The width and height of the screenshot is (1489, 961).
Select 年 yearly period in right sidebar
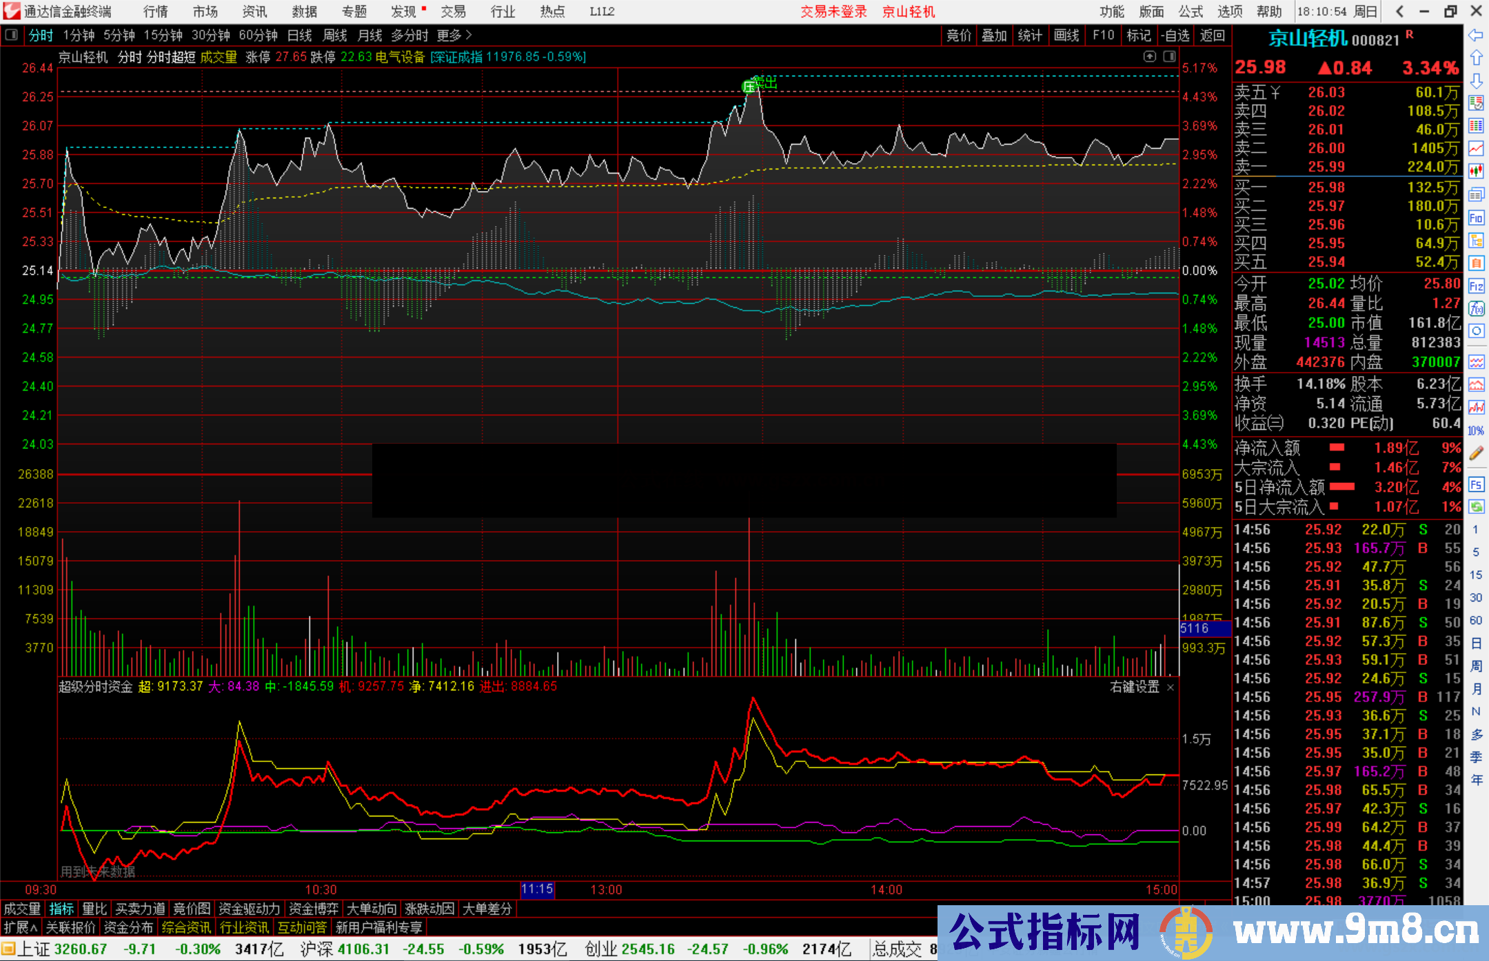point(1475,780)
